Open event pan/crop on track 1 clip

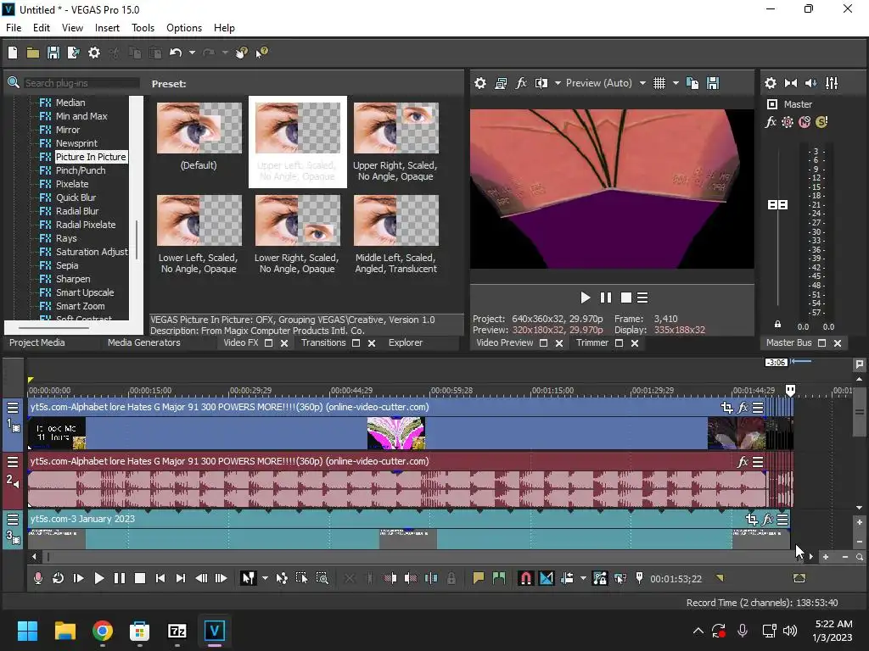point(726,408)
